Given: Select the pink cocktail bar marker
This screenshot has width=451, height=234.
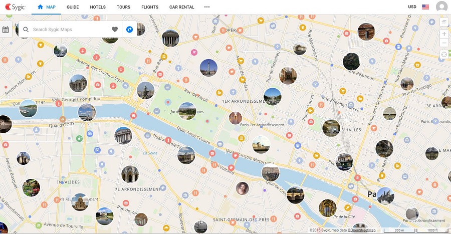Looking at the screenshot, I should click(194, 52).
